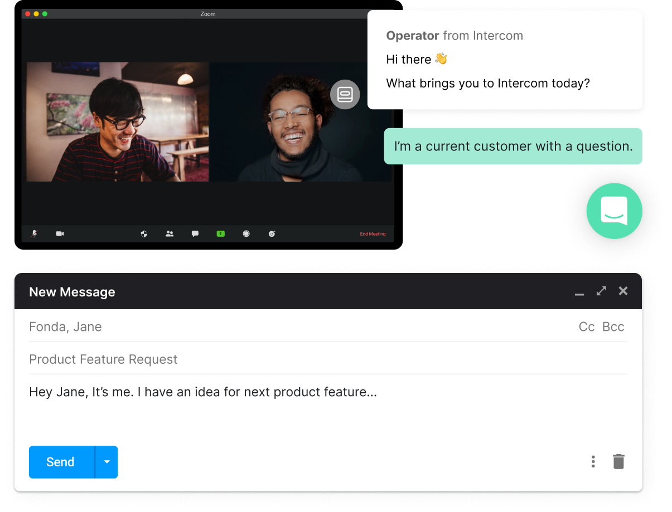Open the Participants icon in Zoom
This screenshot has height=512, width=672.
click(x=170, y=234)
